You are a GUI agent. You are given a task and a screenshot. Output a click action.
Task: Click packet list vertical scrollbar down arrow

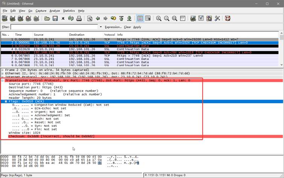coord(281,65)
